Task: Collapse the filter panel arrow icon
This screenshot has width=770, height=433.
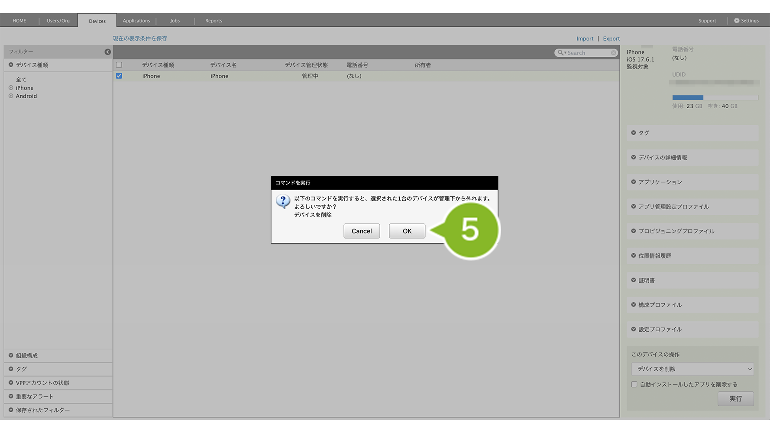Action: (x=107, y=52)
